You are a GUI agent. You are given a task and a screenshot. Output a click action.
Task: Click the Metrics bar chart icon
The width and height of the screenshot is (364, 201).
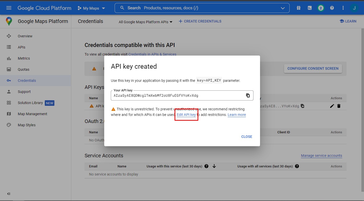(x=9, y=58)
